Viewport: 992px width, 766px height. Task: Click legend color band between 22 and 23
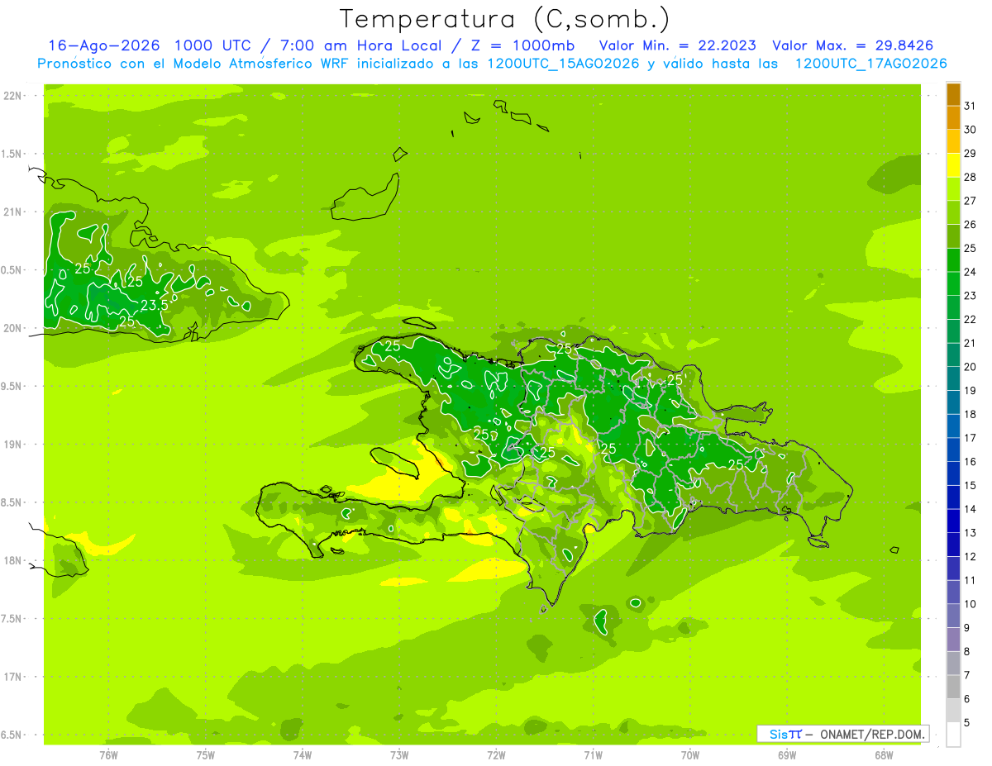tap(953, 307)
